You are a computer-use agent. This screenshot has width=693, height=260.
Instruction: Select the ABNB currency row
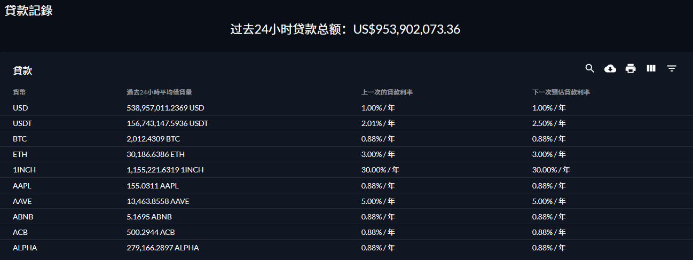click(x=346, y=217)
